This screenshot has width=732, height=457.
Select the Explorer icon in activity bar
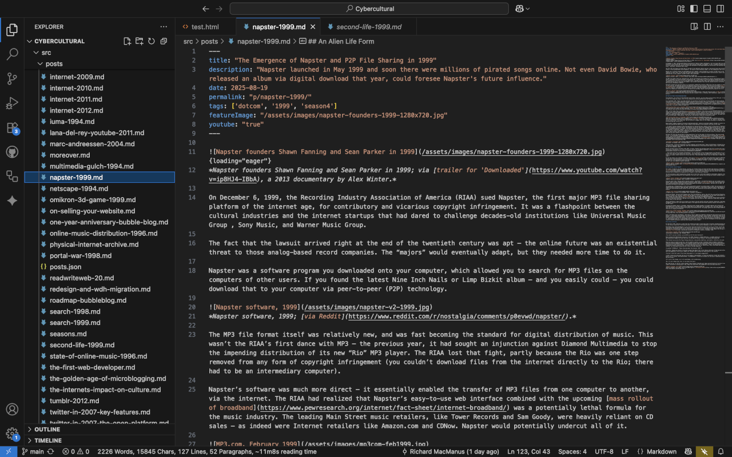coord(12,30)
